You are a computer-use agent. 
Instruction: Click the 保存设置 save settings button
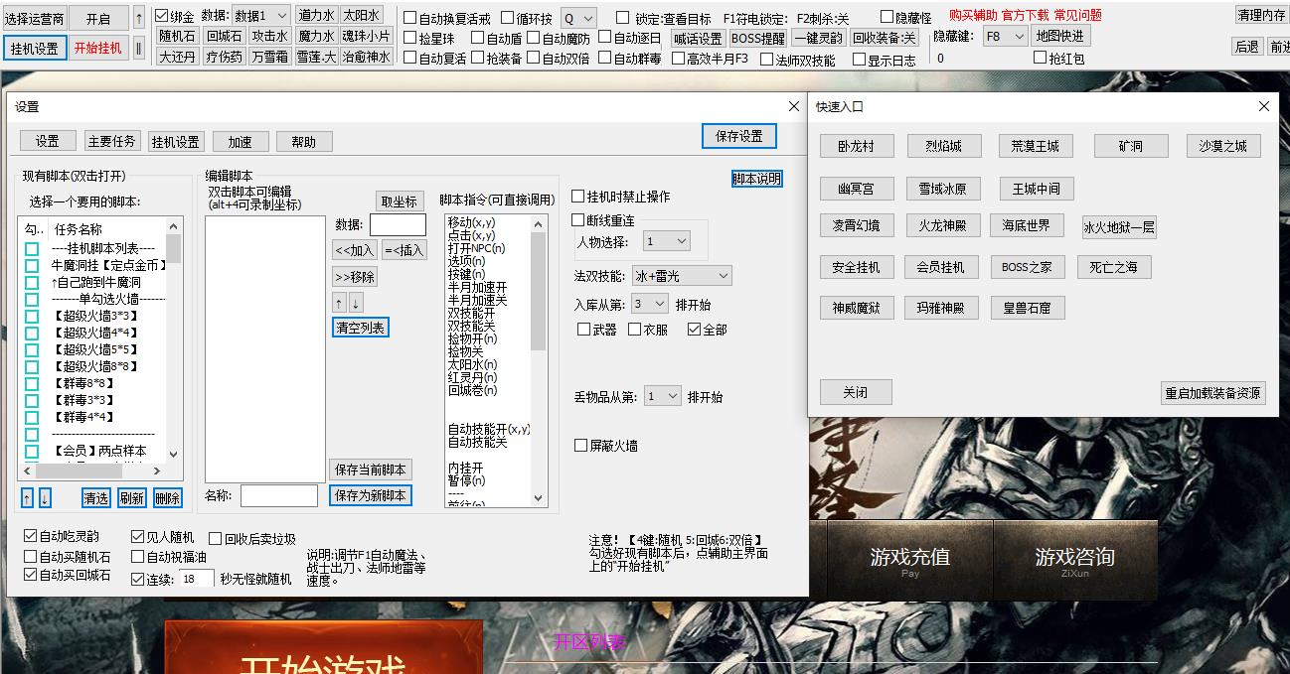click(x=737, y=136)
